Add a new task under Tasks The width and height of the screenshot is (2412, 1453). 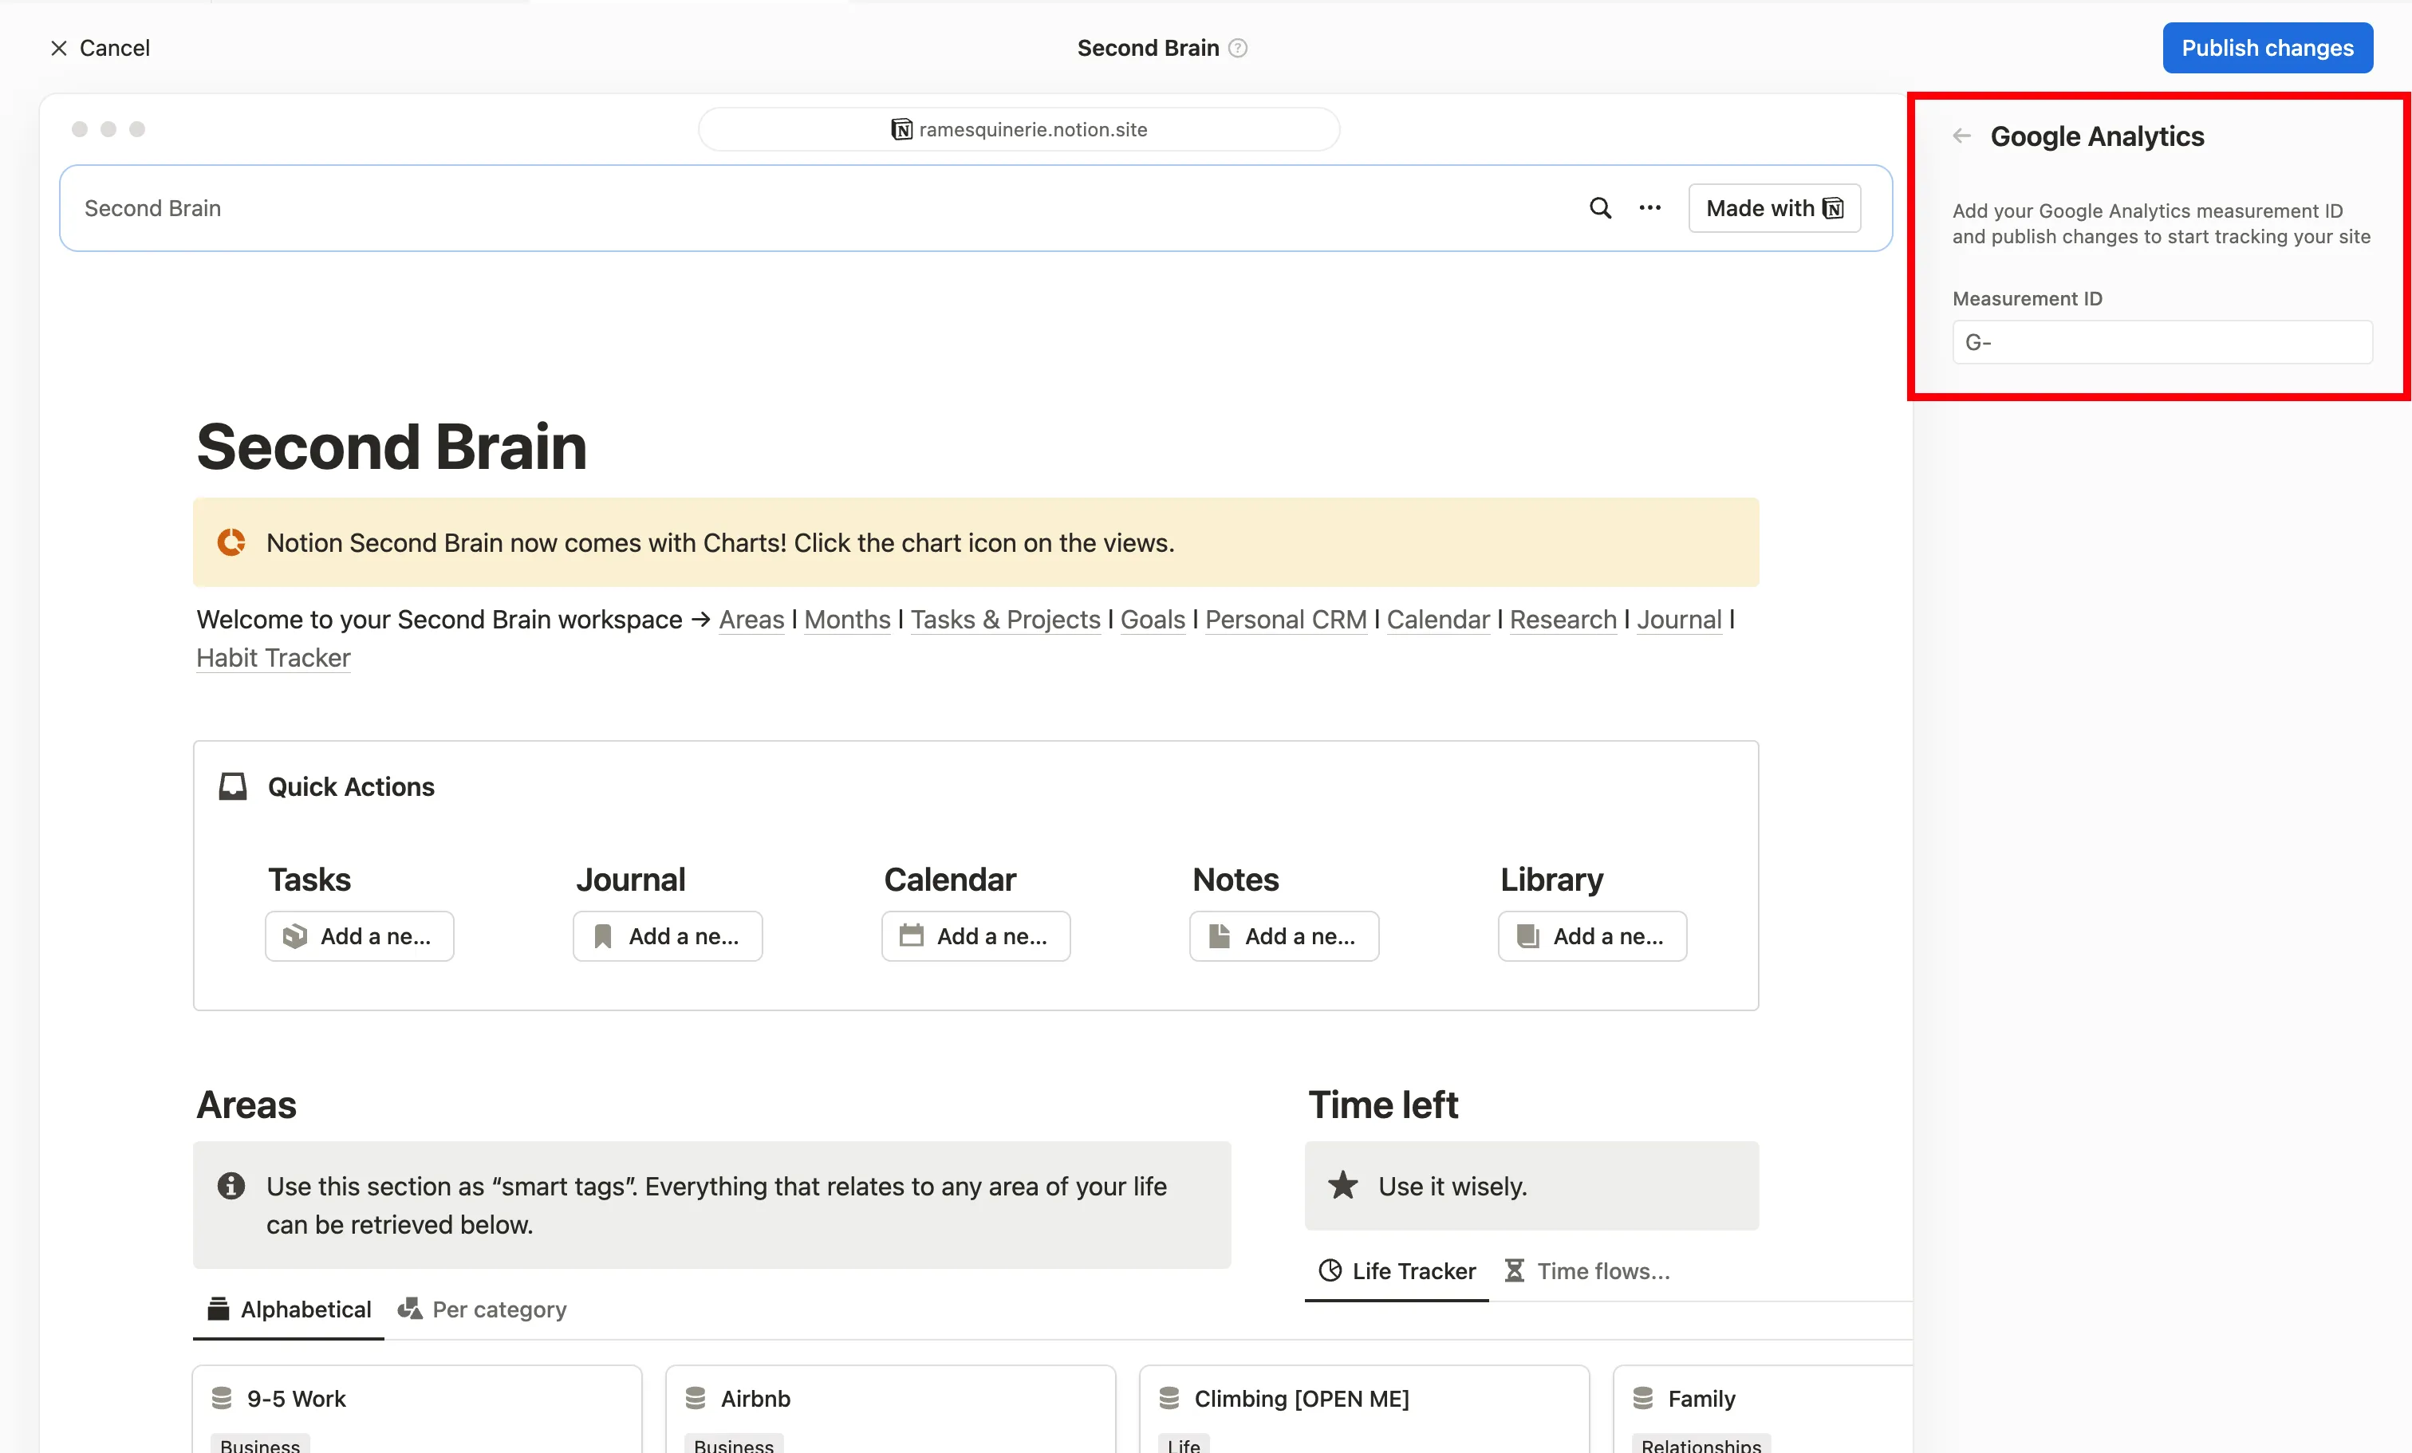[x=359, y=936]
